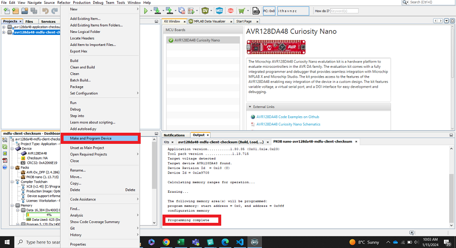Click the New File toolbar icon
Screen dimensions: 456x248
point(6,11)
